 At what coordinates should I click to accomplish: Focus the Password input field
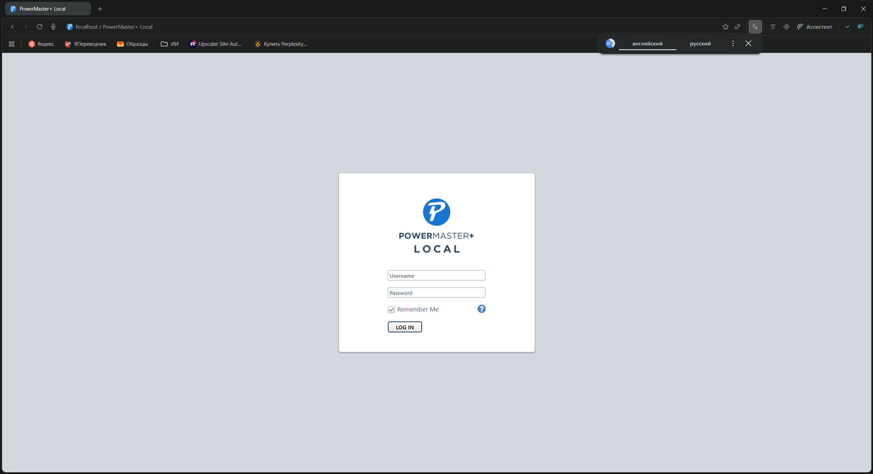click(x=436, y=292)
